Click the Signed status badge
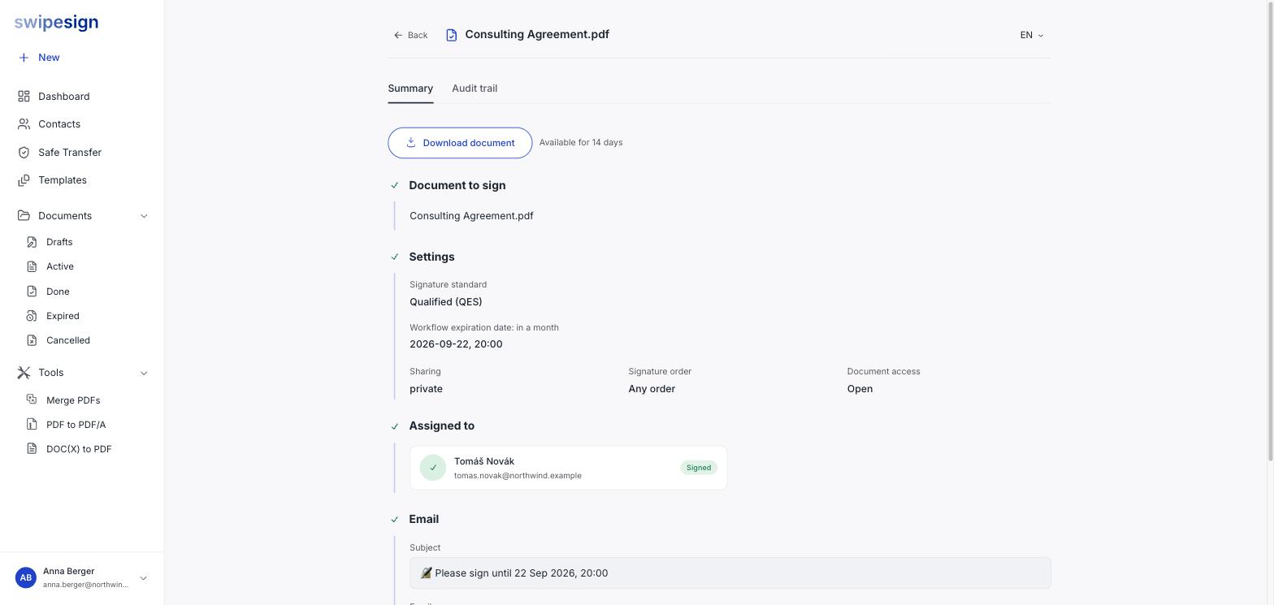 698,468
